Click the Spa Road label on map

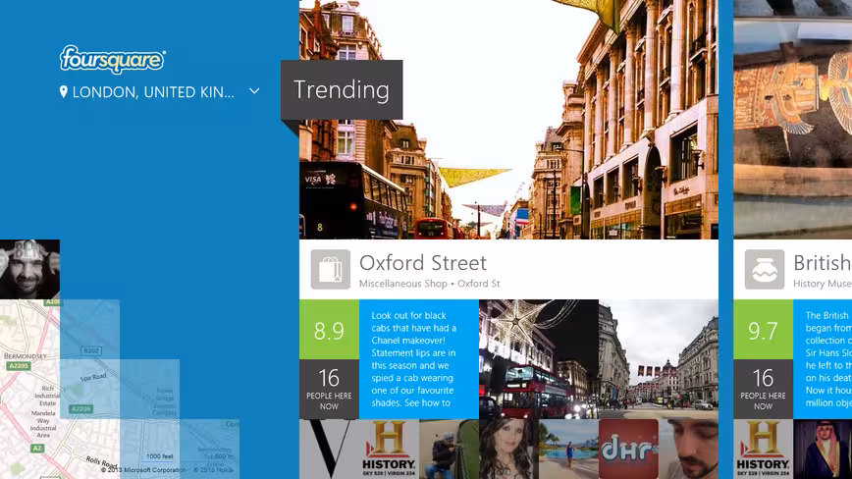pos(93,377)
